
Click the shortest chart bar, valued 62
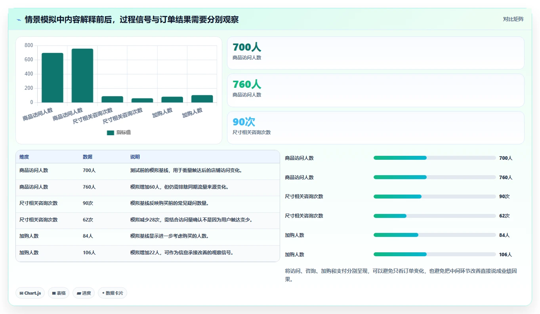pos(142,100)
